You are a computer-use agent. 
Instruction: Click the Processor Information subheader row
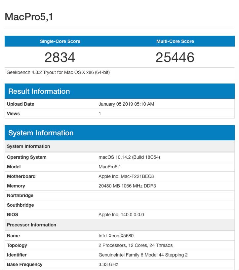[x=120, y=225]
